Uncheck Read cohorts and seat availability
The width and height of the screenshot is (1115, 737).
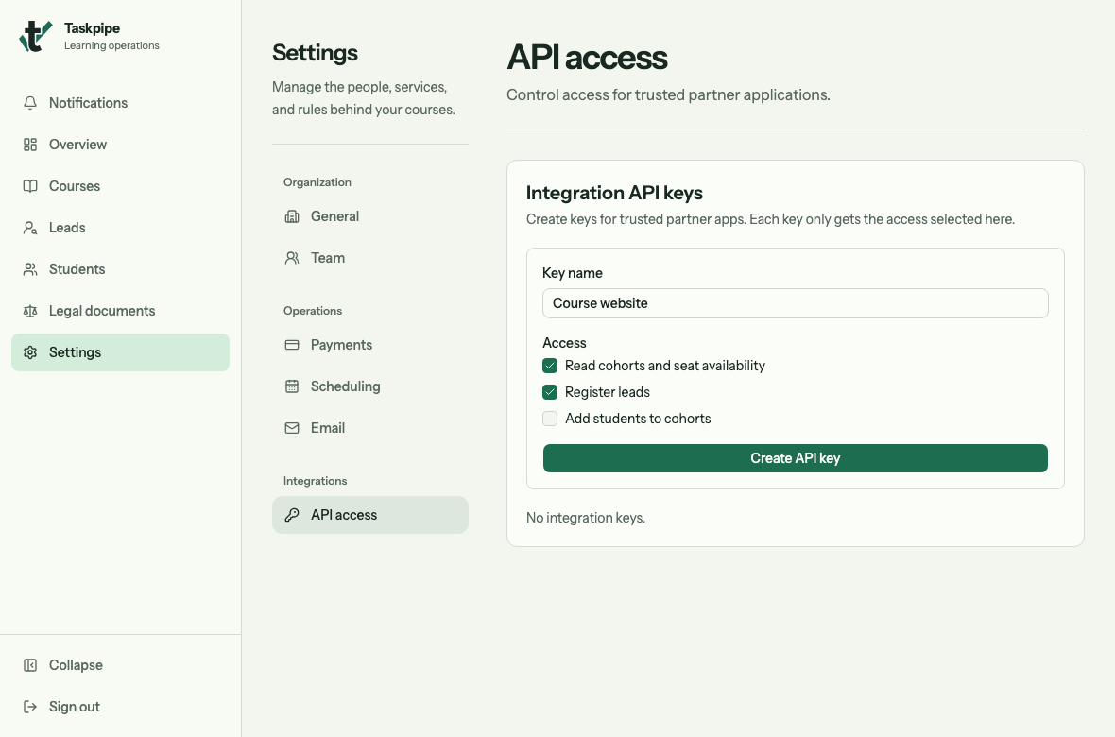pos(550,366)
